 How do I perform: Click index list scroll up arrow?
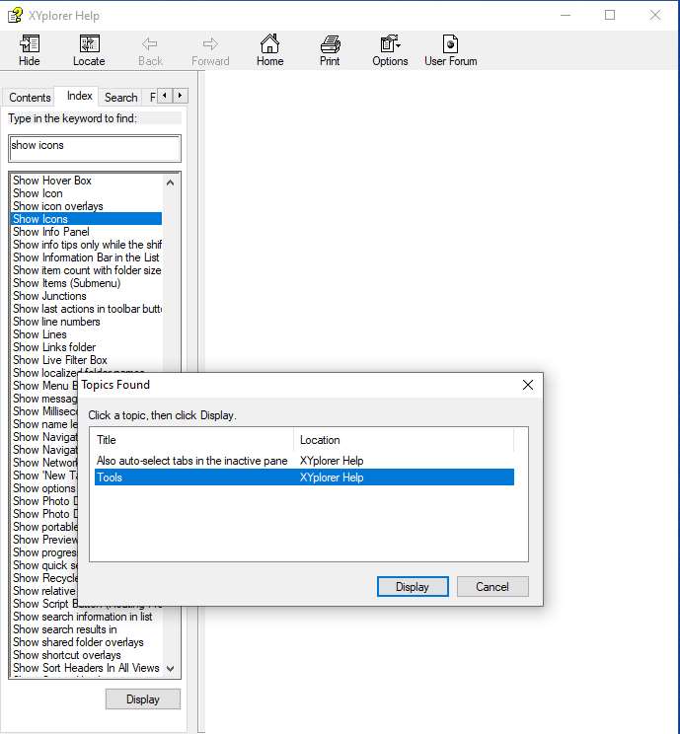[x=171, y=183]
